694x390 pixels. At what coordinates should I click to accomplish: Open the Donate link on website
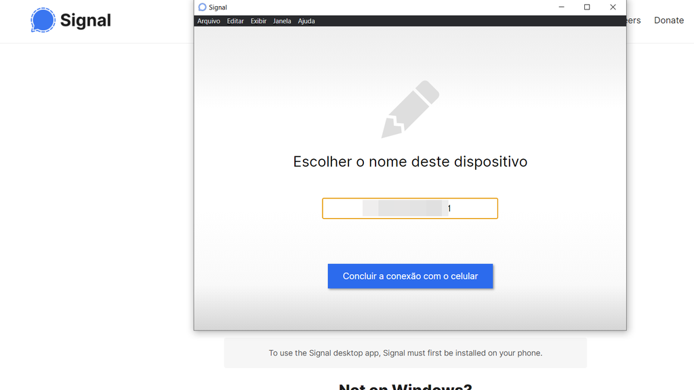pyautogui.click(x=669, y=20)
